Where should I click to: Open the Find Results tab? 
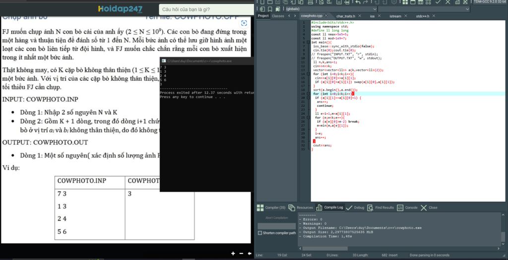tap(381, 208)
